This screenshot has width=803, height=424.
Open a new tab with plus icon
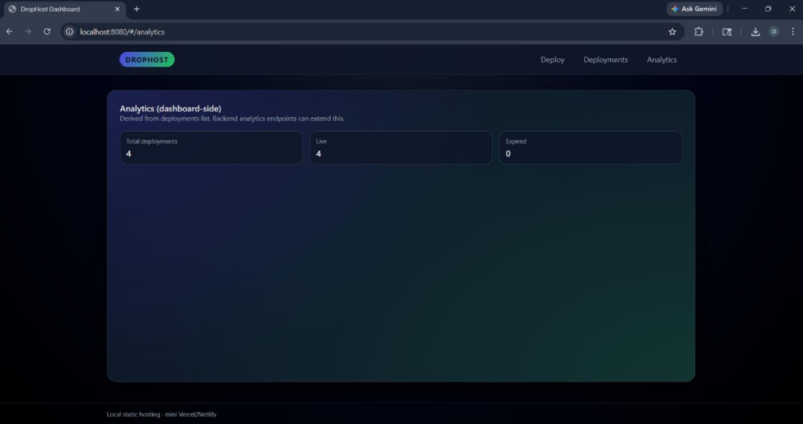[x=136, y=9]
